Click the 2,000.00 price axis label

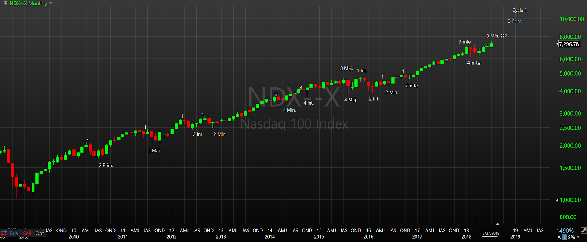570,145
